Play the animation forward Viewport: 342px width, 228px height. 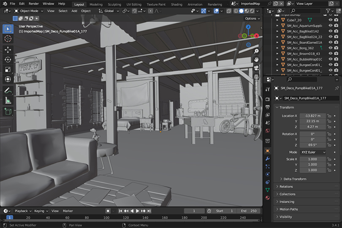pyautogui.click(x=138, y=211)
